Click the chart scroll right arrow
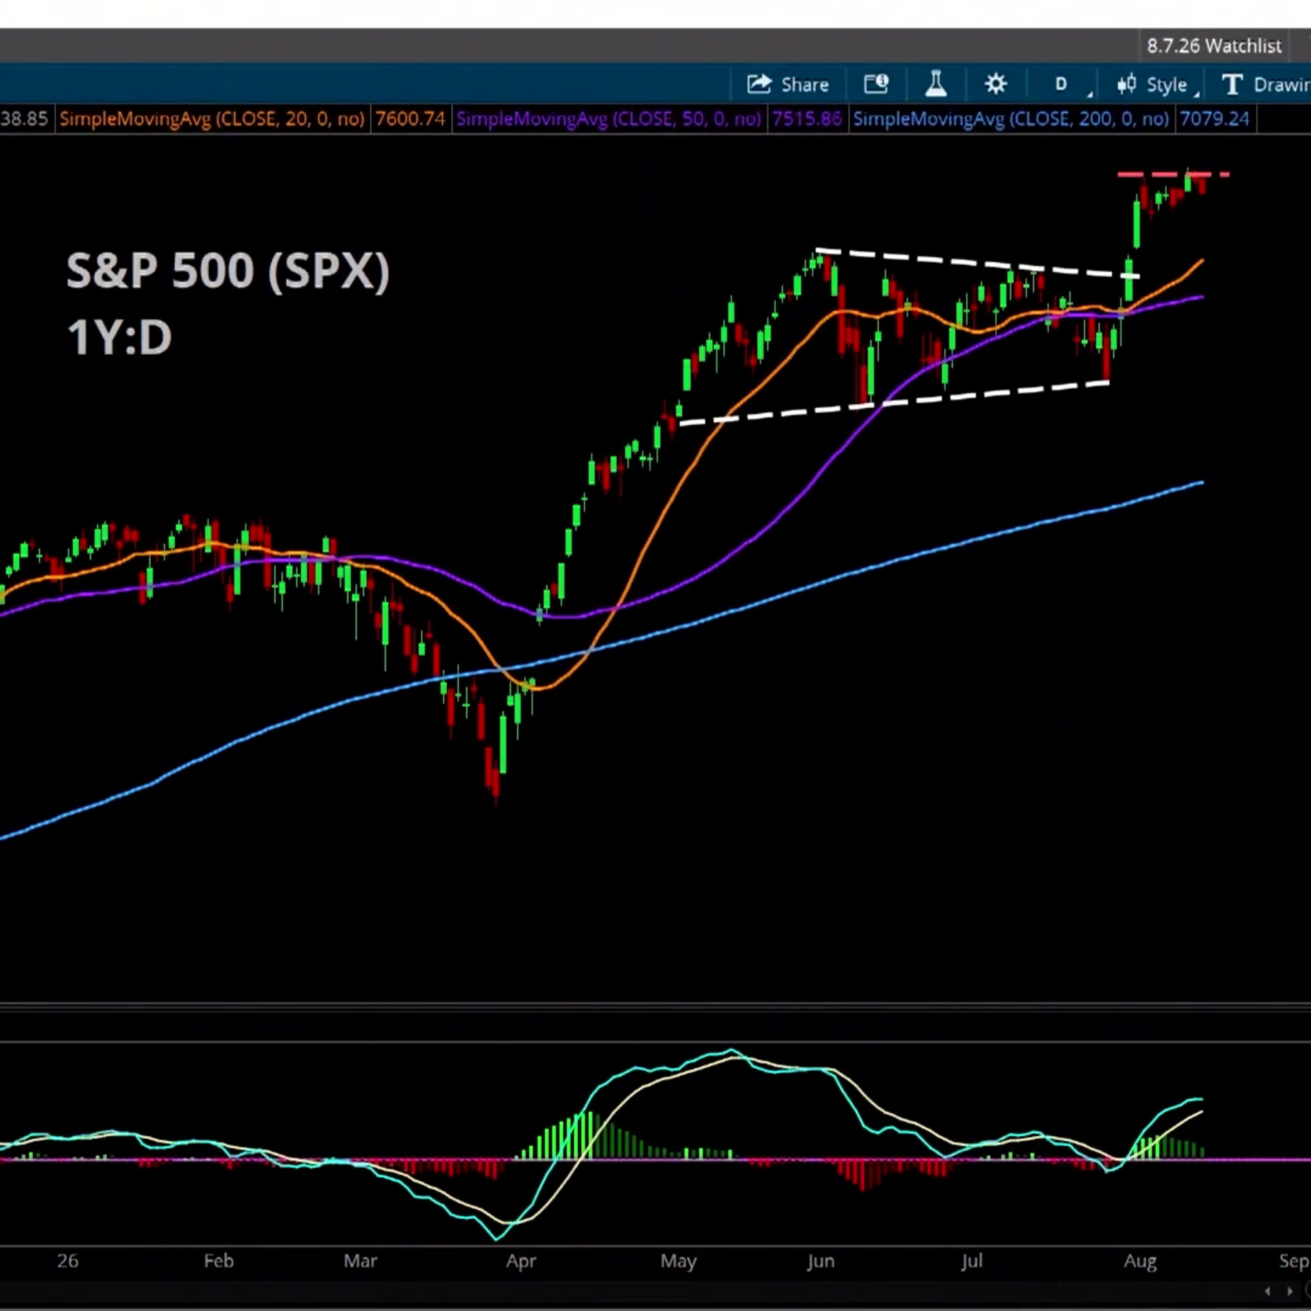 pos(1290,1291)
